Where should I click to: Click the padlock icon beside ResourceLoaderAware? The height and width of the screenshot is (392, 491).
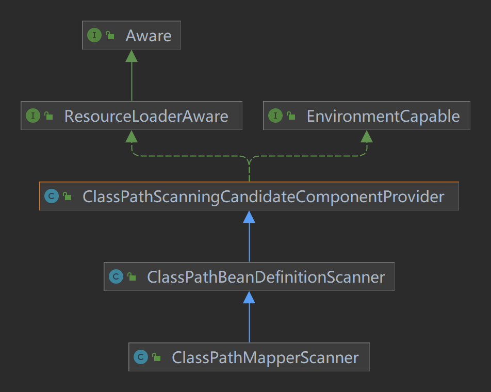coord(48,116)
